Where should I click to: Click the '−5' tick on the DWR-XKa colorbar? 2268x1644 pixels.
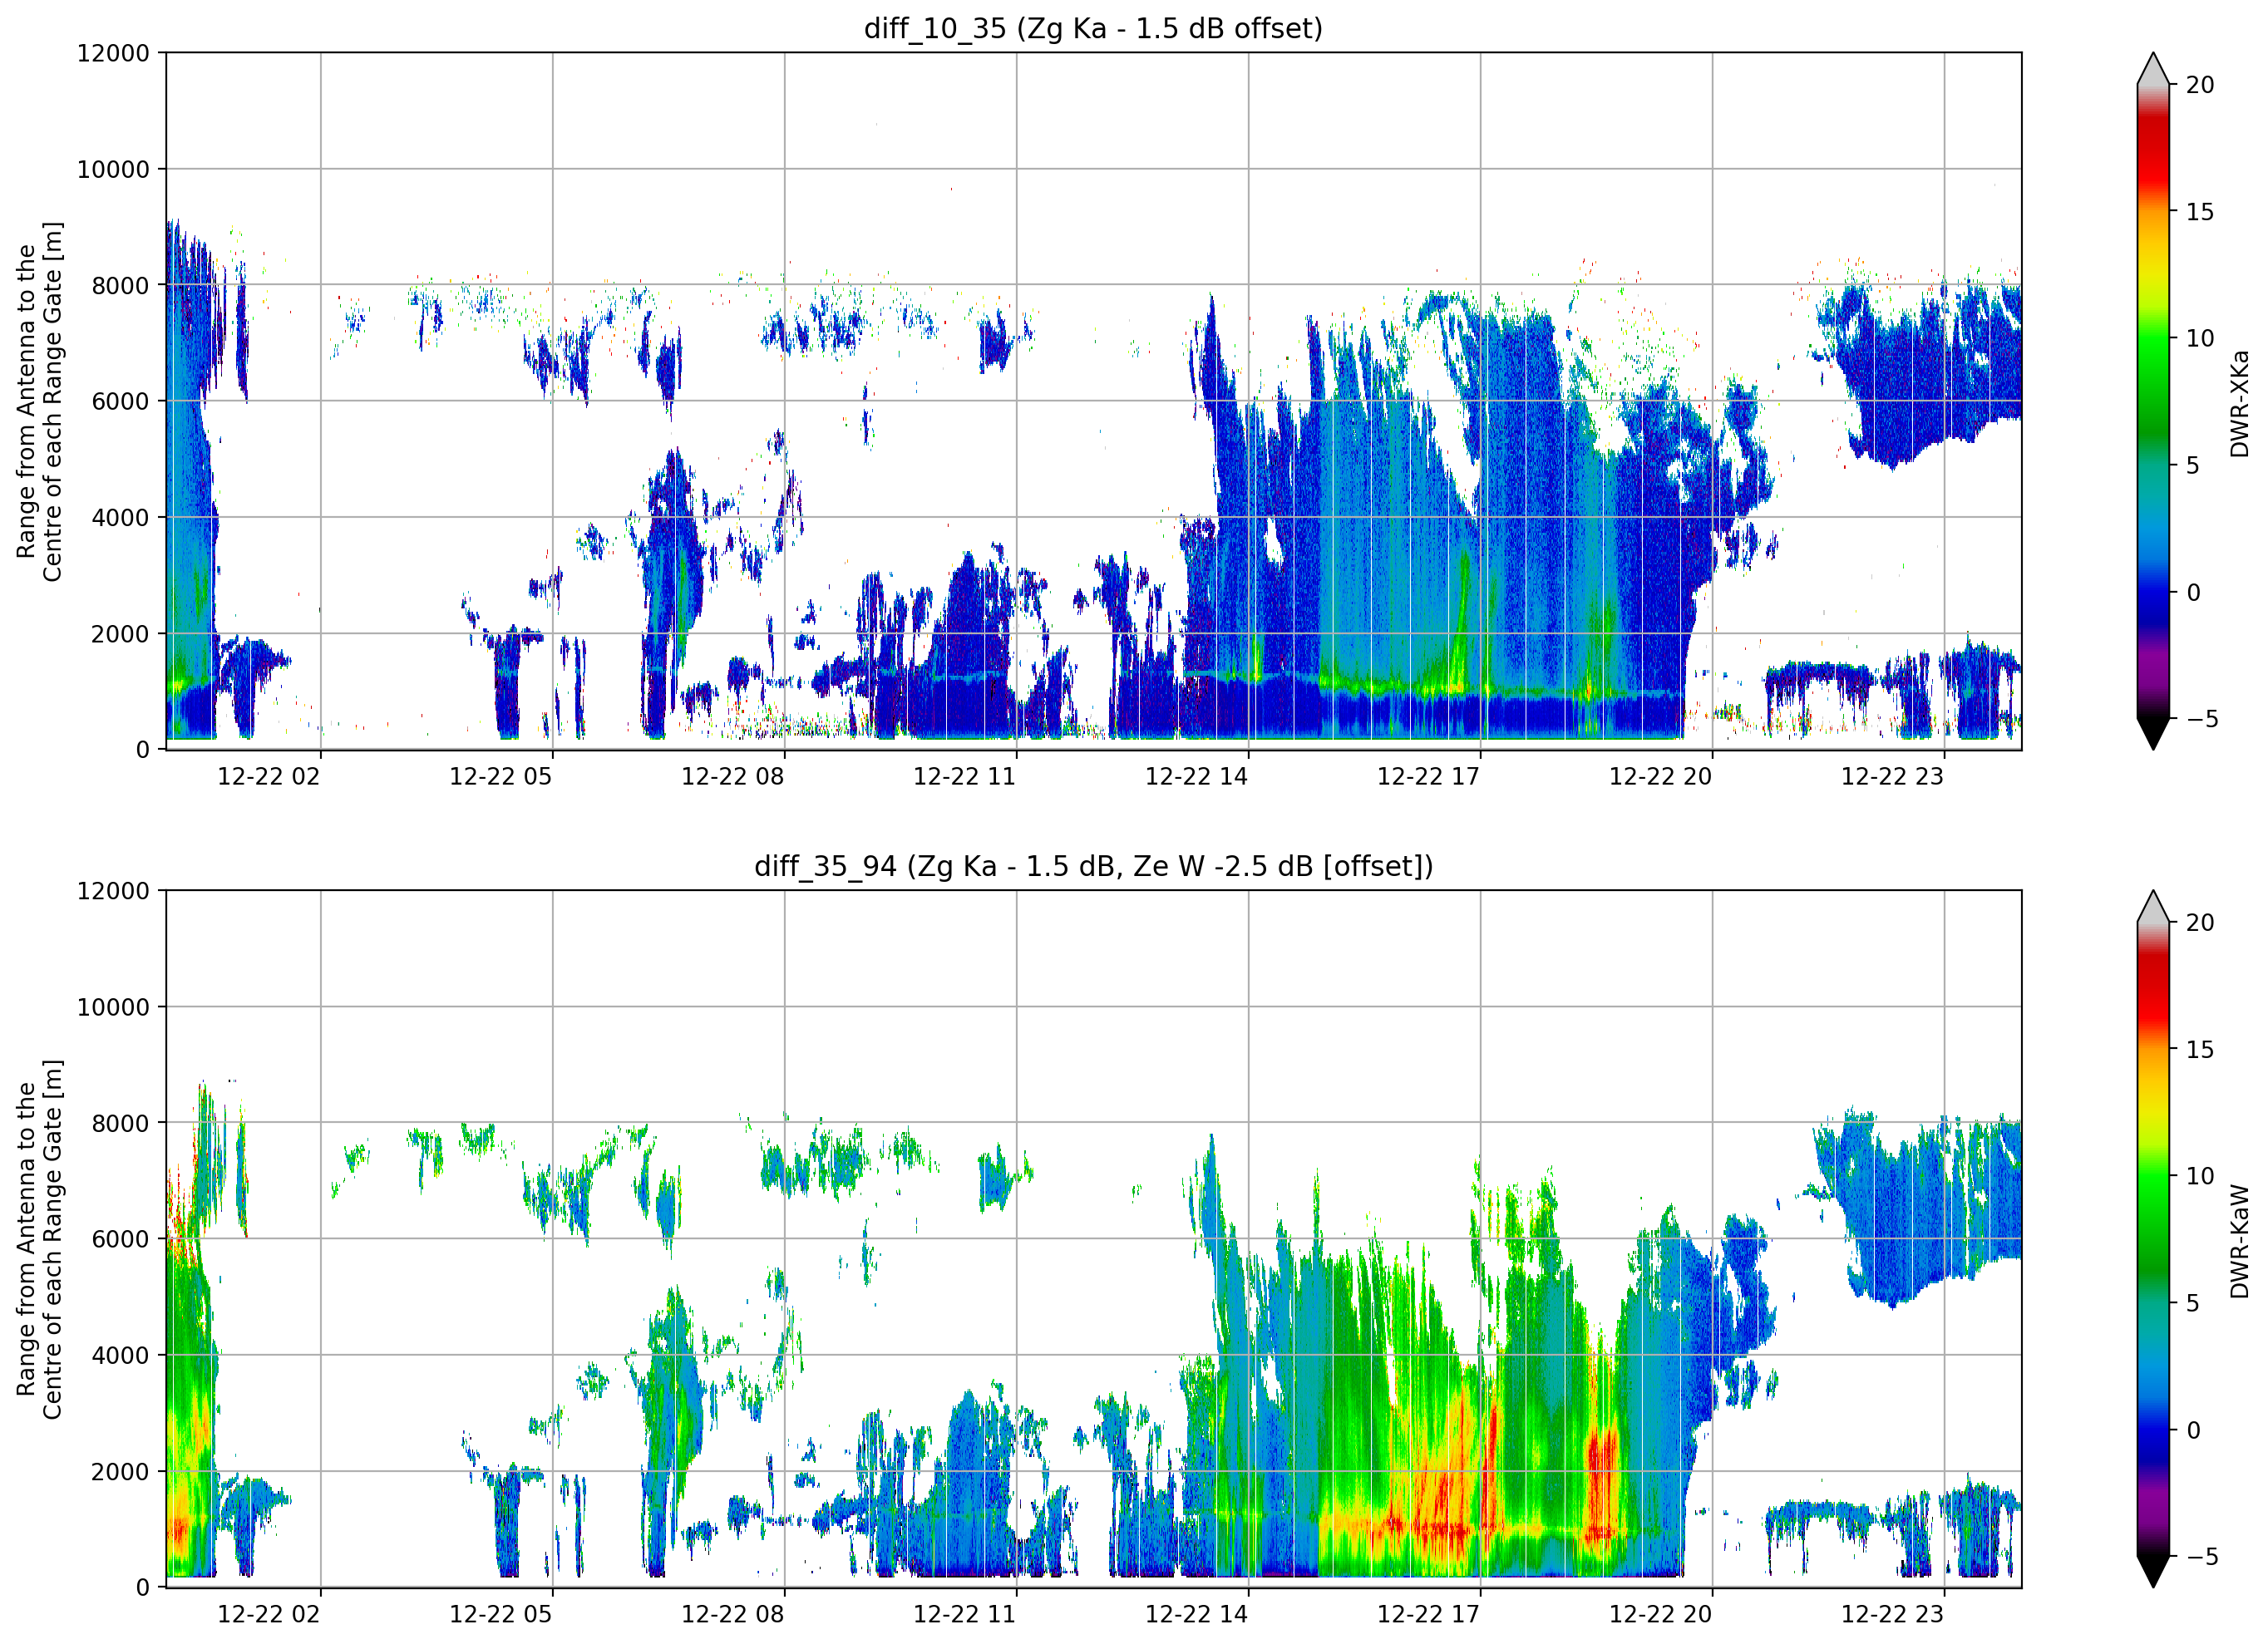point(2202,719)
